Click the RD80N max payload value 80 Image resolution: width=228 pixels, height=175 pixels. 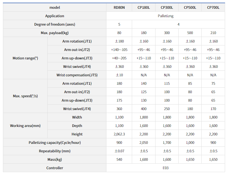[119, 33]
